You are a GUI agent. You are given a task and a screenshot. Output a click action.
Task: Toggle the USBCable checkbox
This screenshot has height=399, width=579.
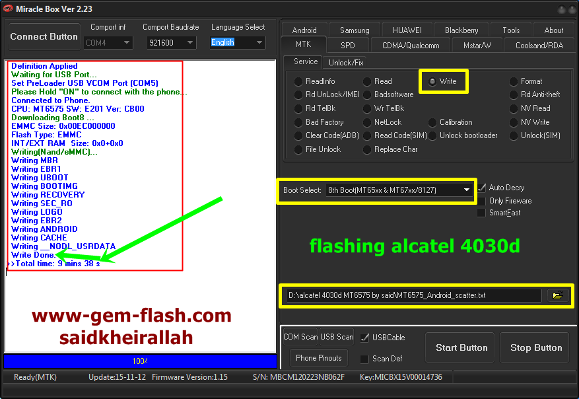pos(364,338)
